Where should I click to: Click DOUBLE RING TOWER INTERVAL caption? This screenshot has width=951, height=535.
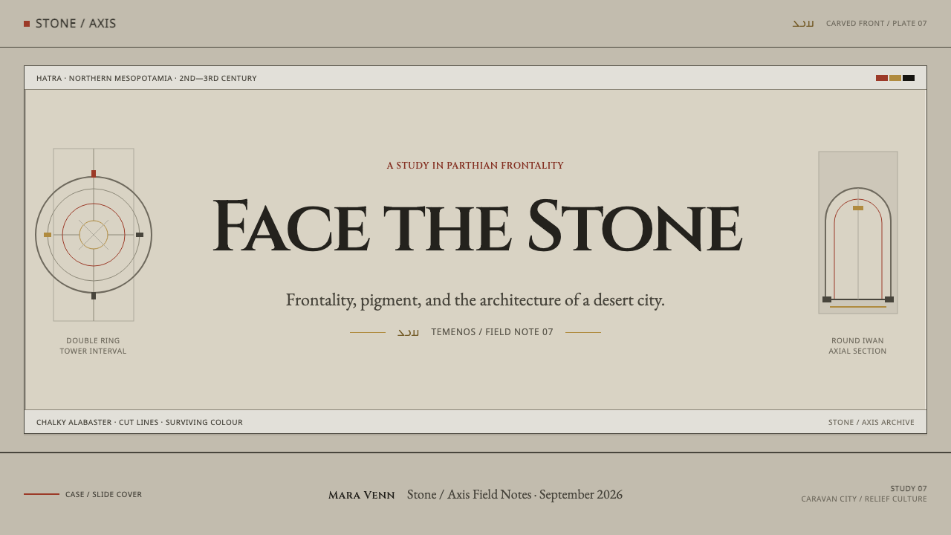pos(94,346)
